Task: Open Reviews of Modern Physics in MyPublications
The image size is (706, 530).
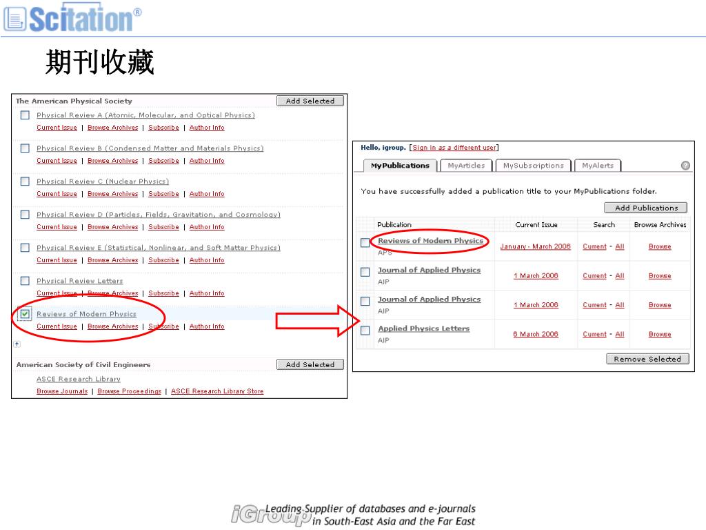Action: tap(430, 241)
